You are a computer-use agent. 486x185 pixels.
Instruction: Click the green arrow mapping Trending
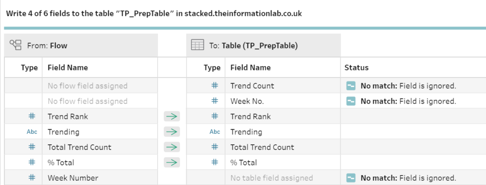[172, 132]
